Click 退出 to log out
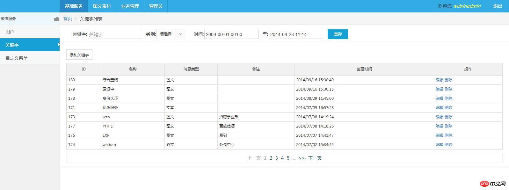 498,6
